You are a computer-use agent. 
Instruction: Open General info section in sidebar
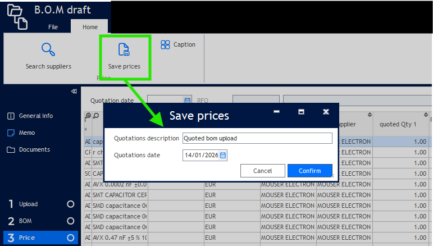pyautogui.click(x=36, y=116)
